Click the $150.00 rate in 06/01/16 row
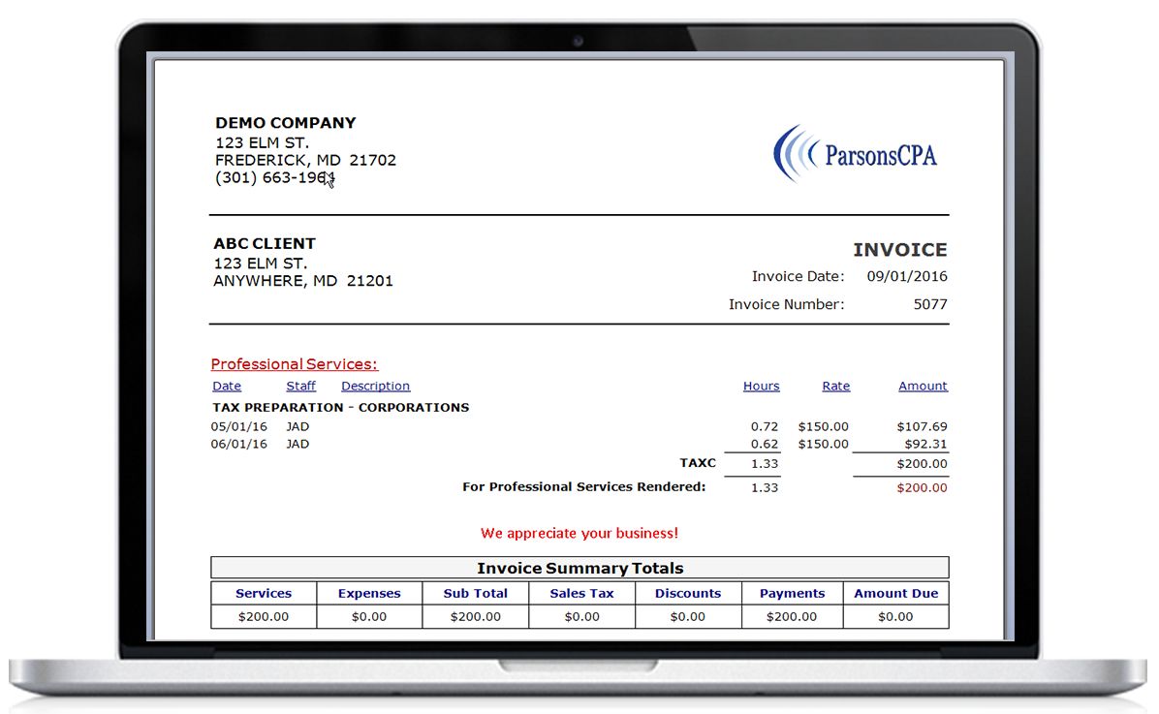Viewport: 1159px width, 714px height. pos(824,445)
